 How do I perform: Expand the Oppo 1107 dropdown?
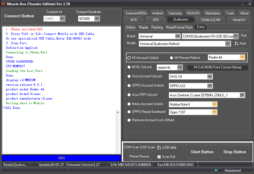(x=214, y=112)
